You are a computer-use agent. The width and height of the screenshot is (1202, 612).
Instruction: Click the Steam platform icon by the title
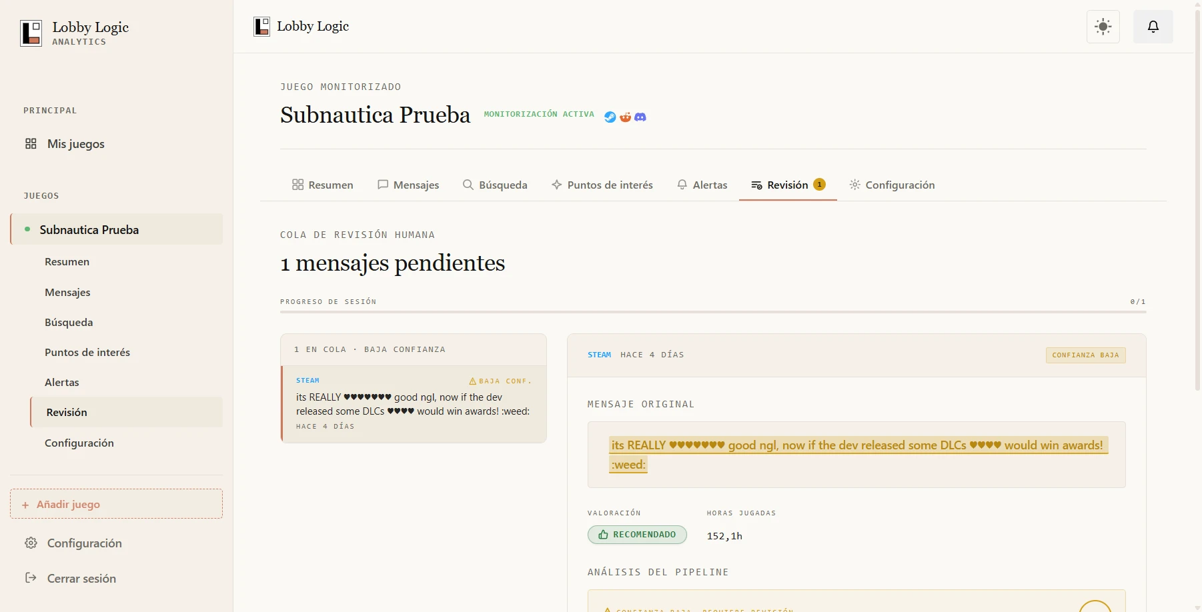[x=610, y=117]
